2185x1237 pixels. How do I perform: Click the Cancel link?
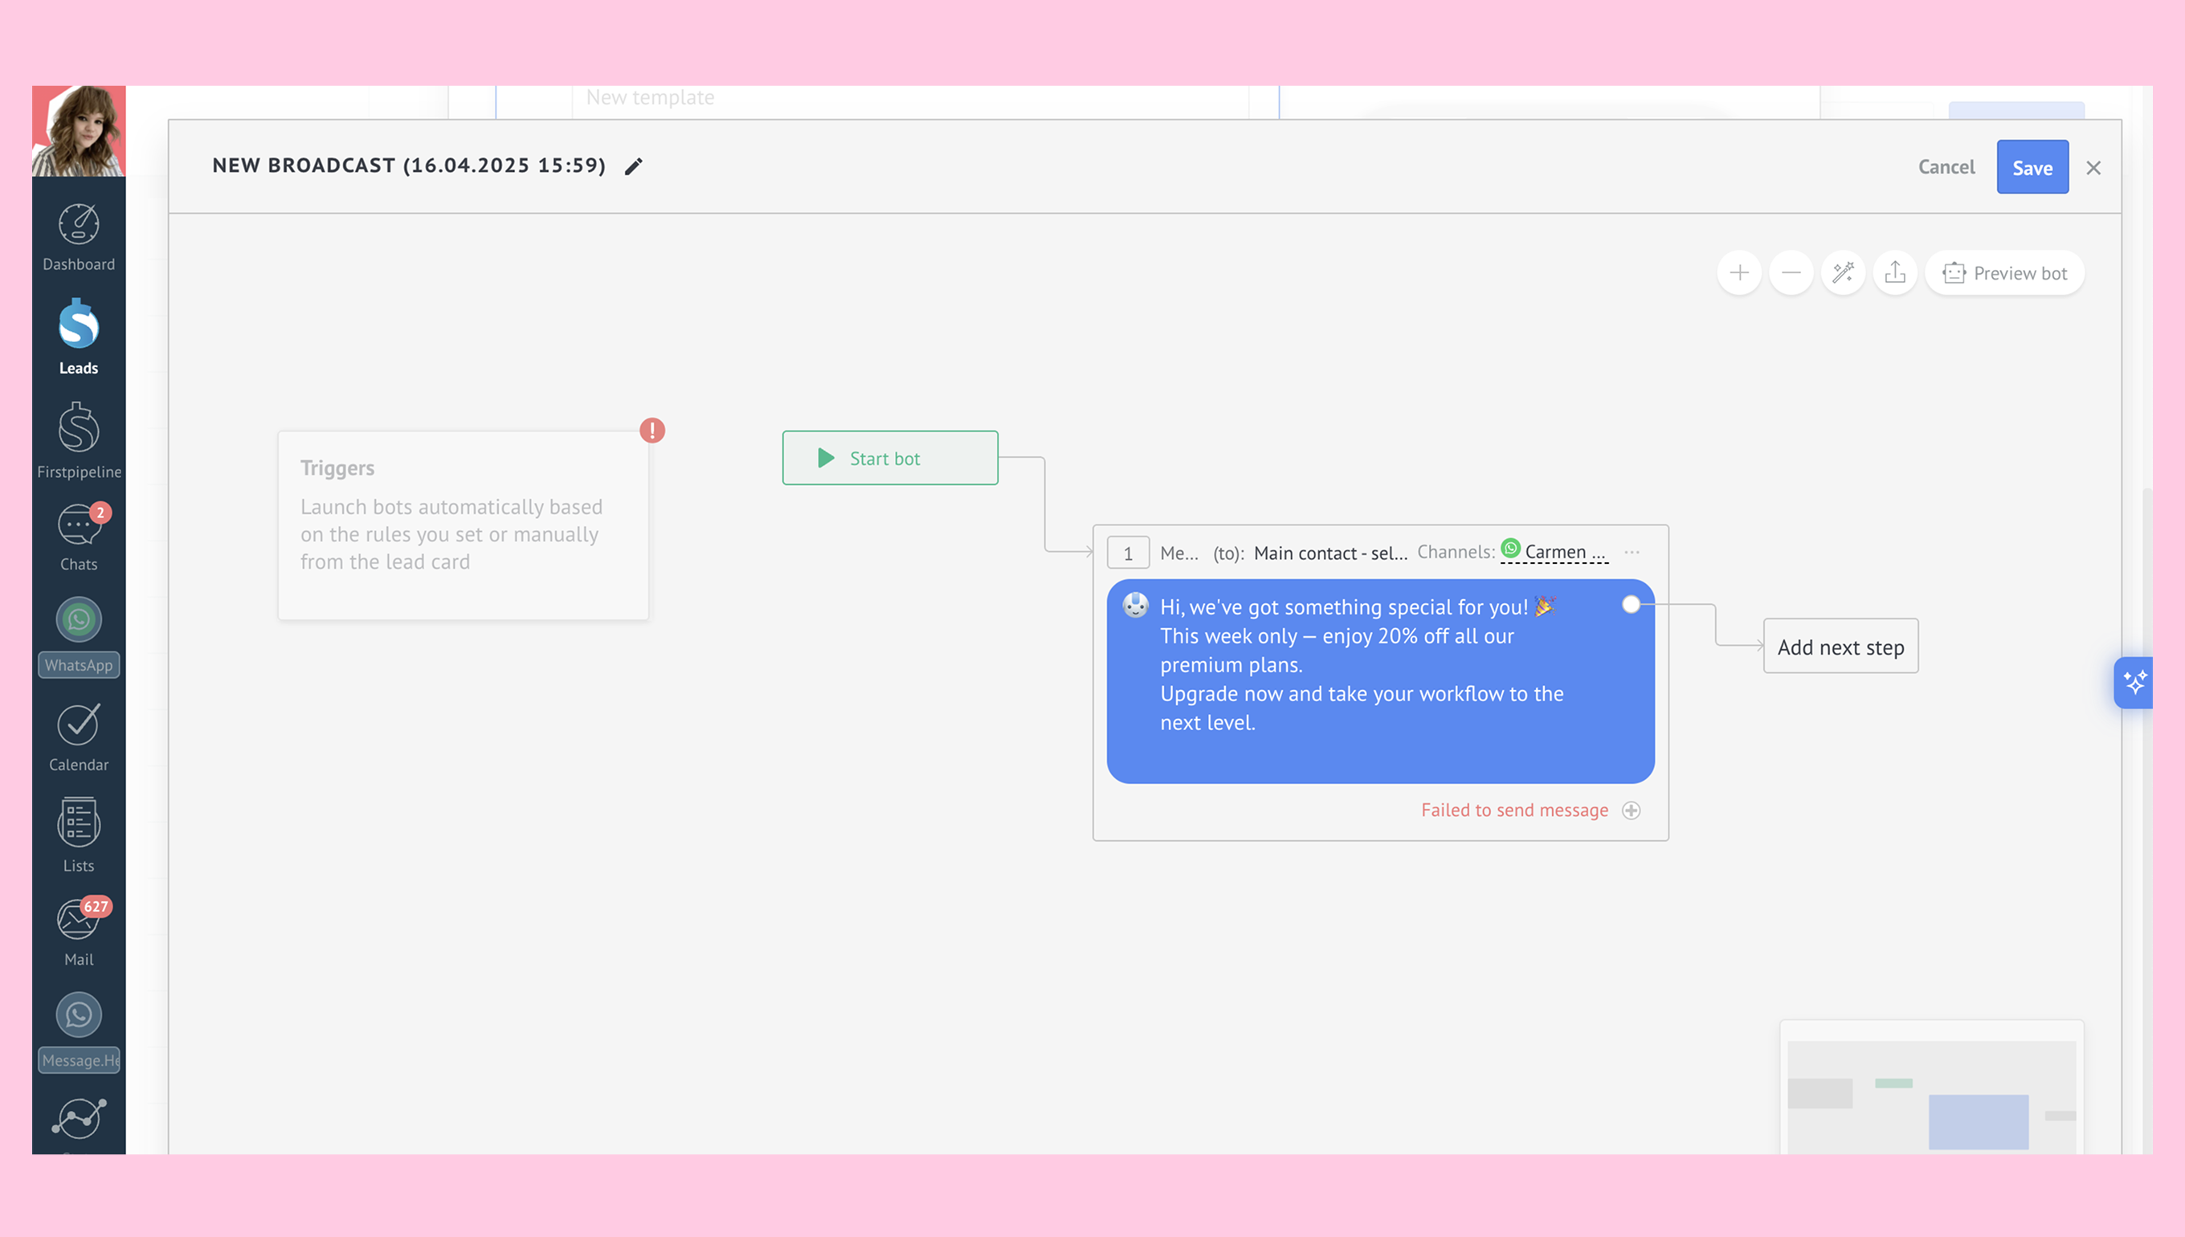tap(1946, 167)
